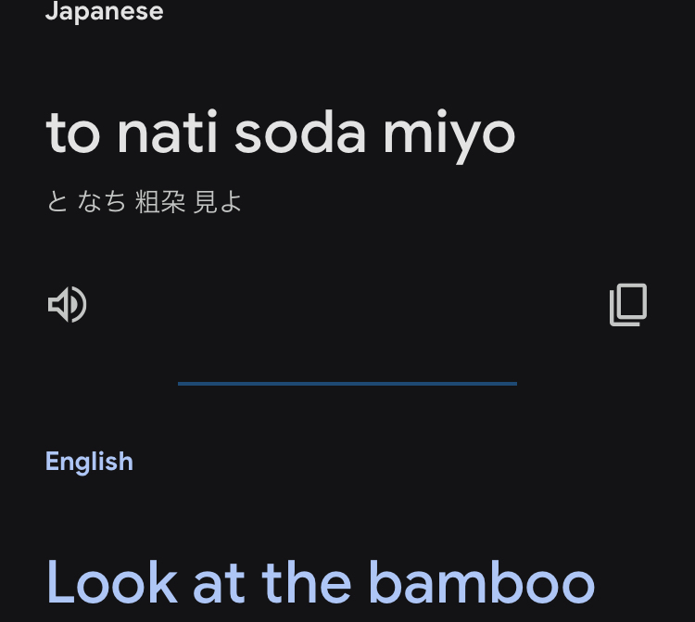Click the word "at" in the translation

click(219, 584)
